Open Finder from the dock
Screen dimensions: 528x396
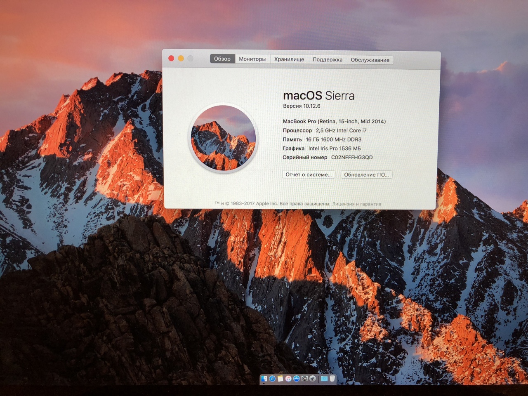pos(264,379)
